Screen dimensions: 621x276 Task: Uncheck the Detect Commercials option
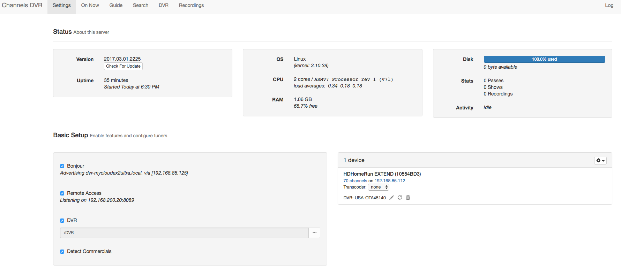(x=62, y=252)
